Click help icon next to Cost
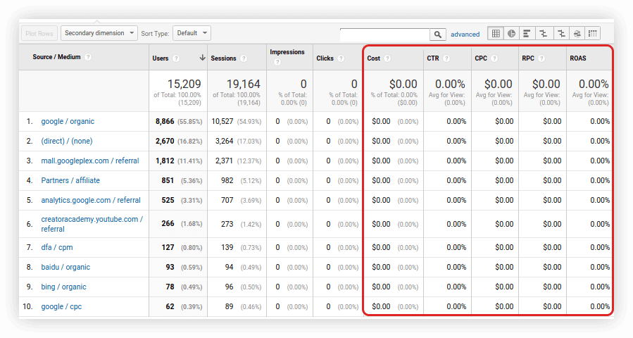633x338 pixels. 387,58
